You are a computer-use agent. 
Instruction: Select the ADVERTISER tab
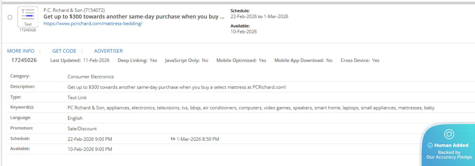(108, 51)
